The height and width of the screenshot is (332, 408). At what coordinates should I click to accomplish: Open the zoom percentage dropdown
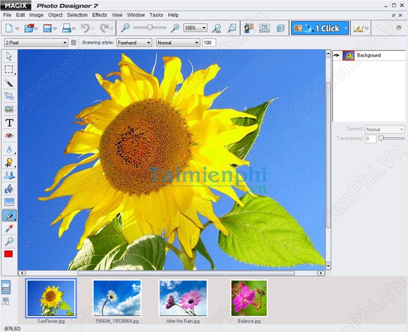tap(204, 28)
